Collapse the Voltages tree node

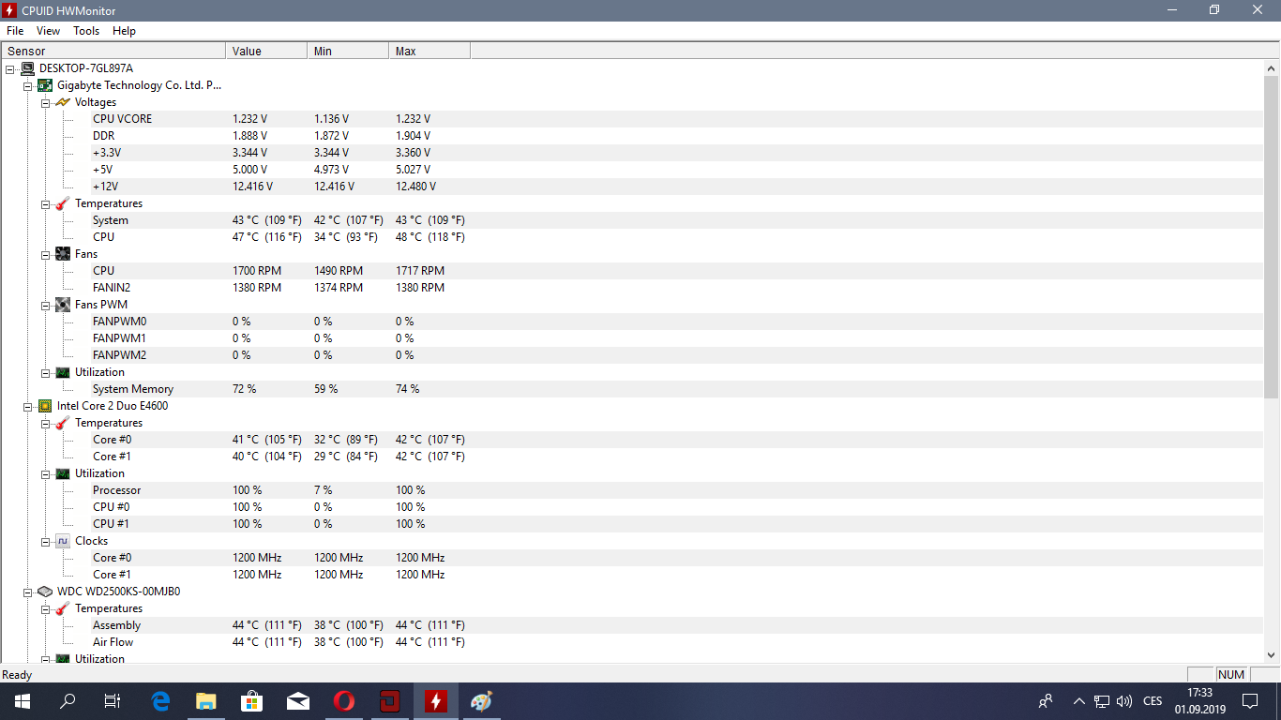click(45, 102)
